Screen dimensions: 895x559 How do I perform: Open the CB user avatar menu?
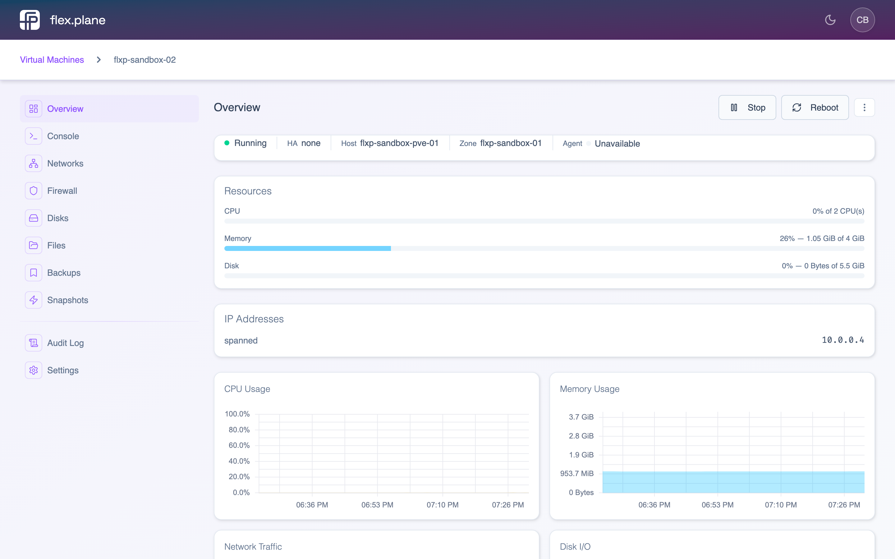862,20
